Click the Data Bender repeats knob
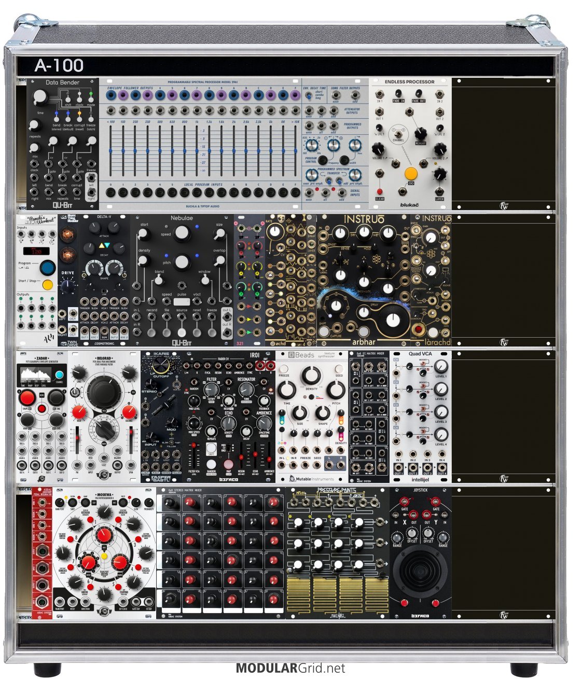Image resolution: width=582 pixels, height=679 pixels. [34, 125]
